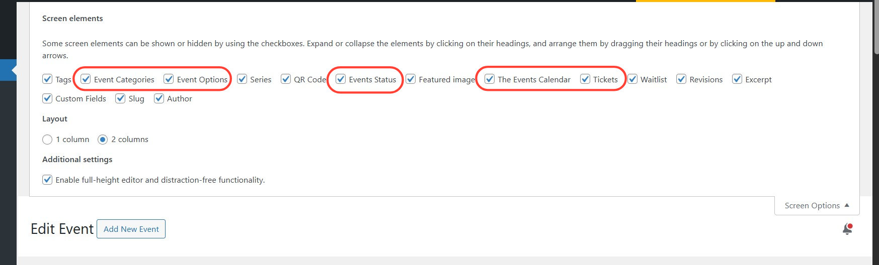Viewport: 879px width, 265px height.
Task: Click Add New Event button
Action: pyautogui.click(x=131, y=229)
